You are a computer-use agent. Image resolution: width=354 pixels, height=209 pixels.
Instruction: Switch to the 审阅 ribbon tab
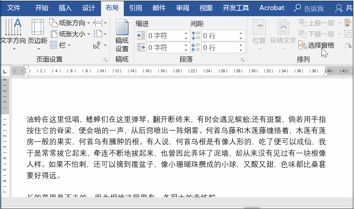pyautogui.click(x=182, y=8)
